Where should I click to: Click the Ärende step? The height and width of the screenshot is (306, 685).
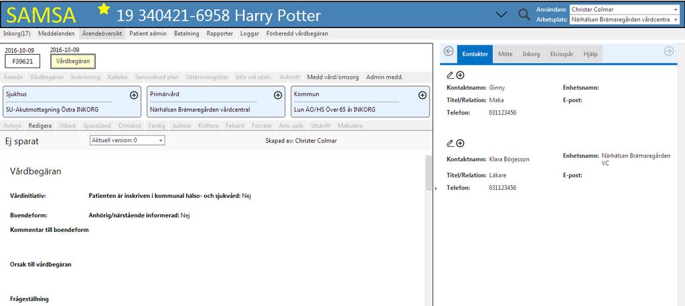pos(13,77)
